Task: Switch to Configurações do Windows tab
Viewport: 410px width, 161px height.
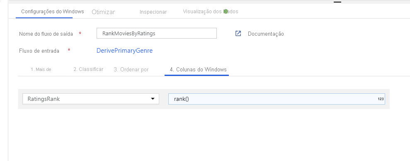Action: (53, 12)
